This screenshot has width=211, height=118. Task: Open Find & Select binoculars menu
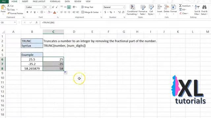(204, 10)
